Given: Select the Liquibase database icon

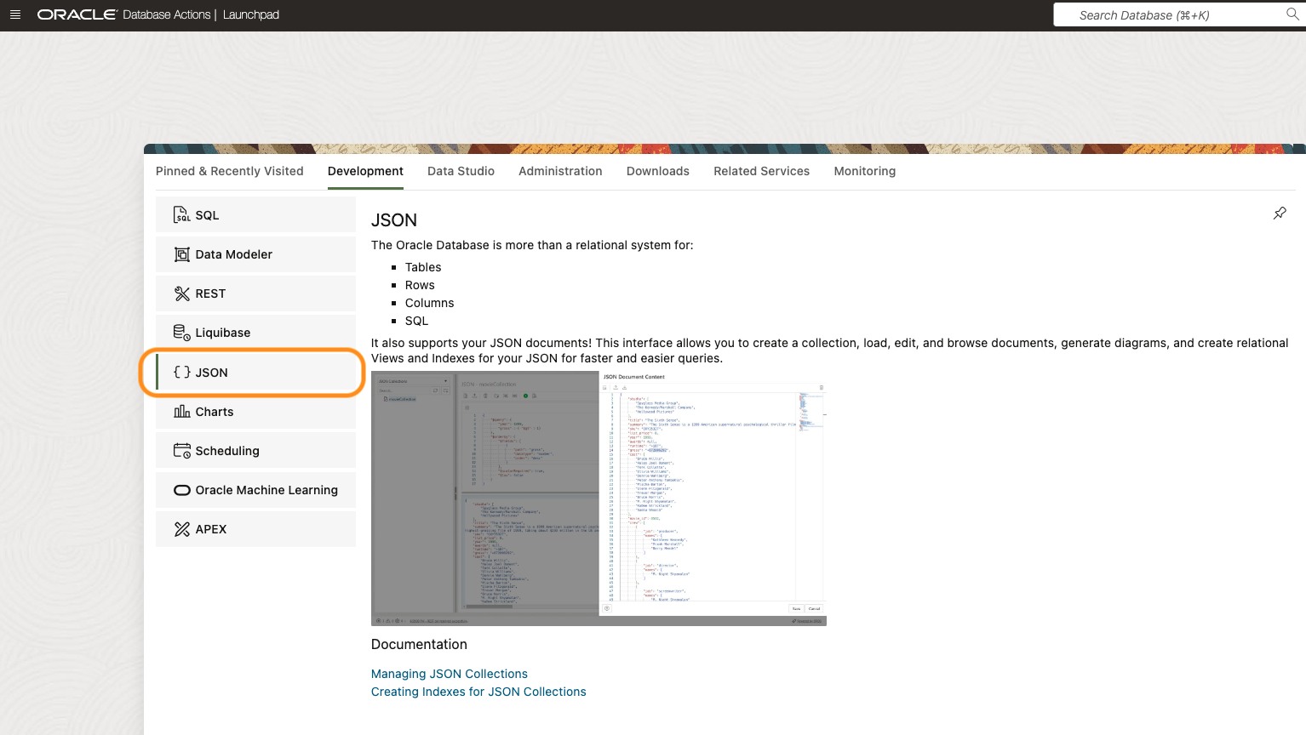Looking at the screenshot, I should pos(180,332).
